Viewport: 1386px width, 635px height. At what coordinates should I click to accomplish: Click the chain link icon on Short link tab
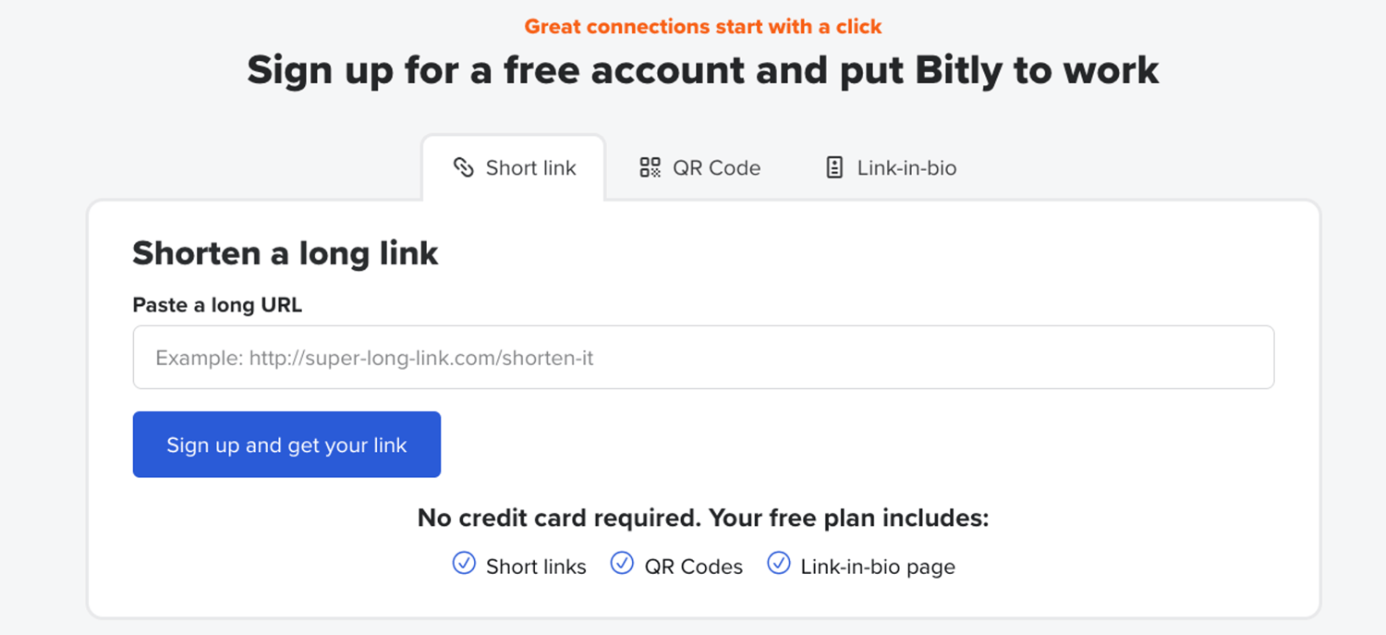tap(463, 167)
